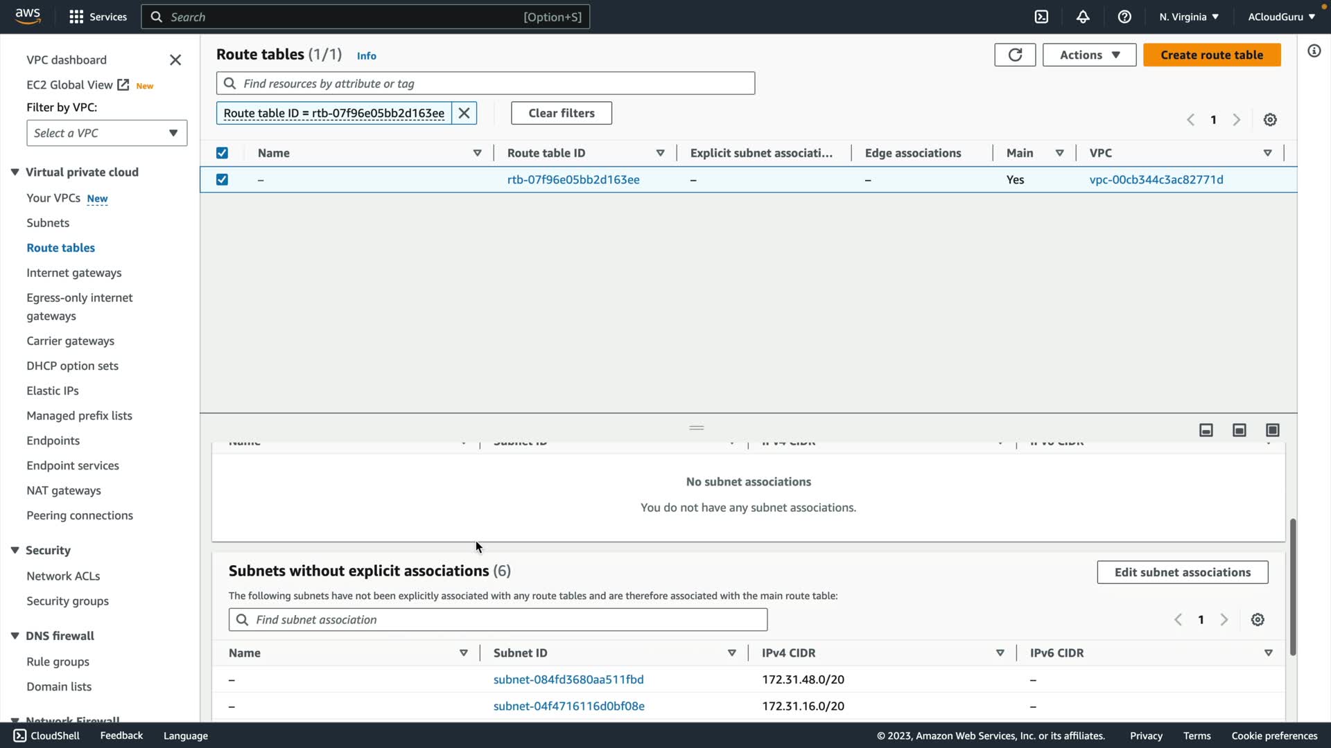
Task: Open Security groups in sidebar
Action: click(x=67, y=601)
